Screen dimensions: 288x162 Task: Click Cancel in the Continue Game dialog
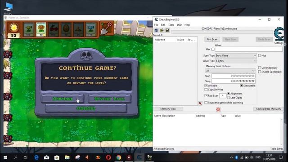click(86, 108)
